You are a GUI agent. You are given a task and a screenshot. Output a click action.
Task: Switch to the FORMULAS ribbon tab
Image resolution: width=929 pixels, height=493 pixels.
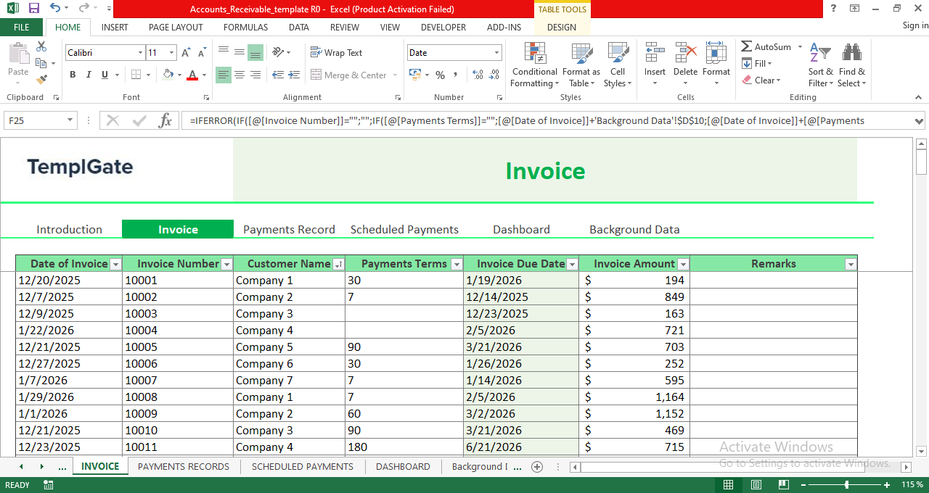245,27
